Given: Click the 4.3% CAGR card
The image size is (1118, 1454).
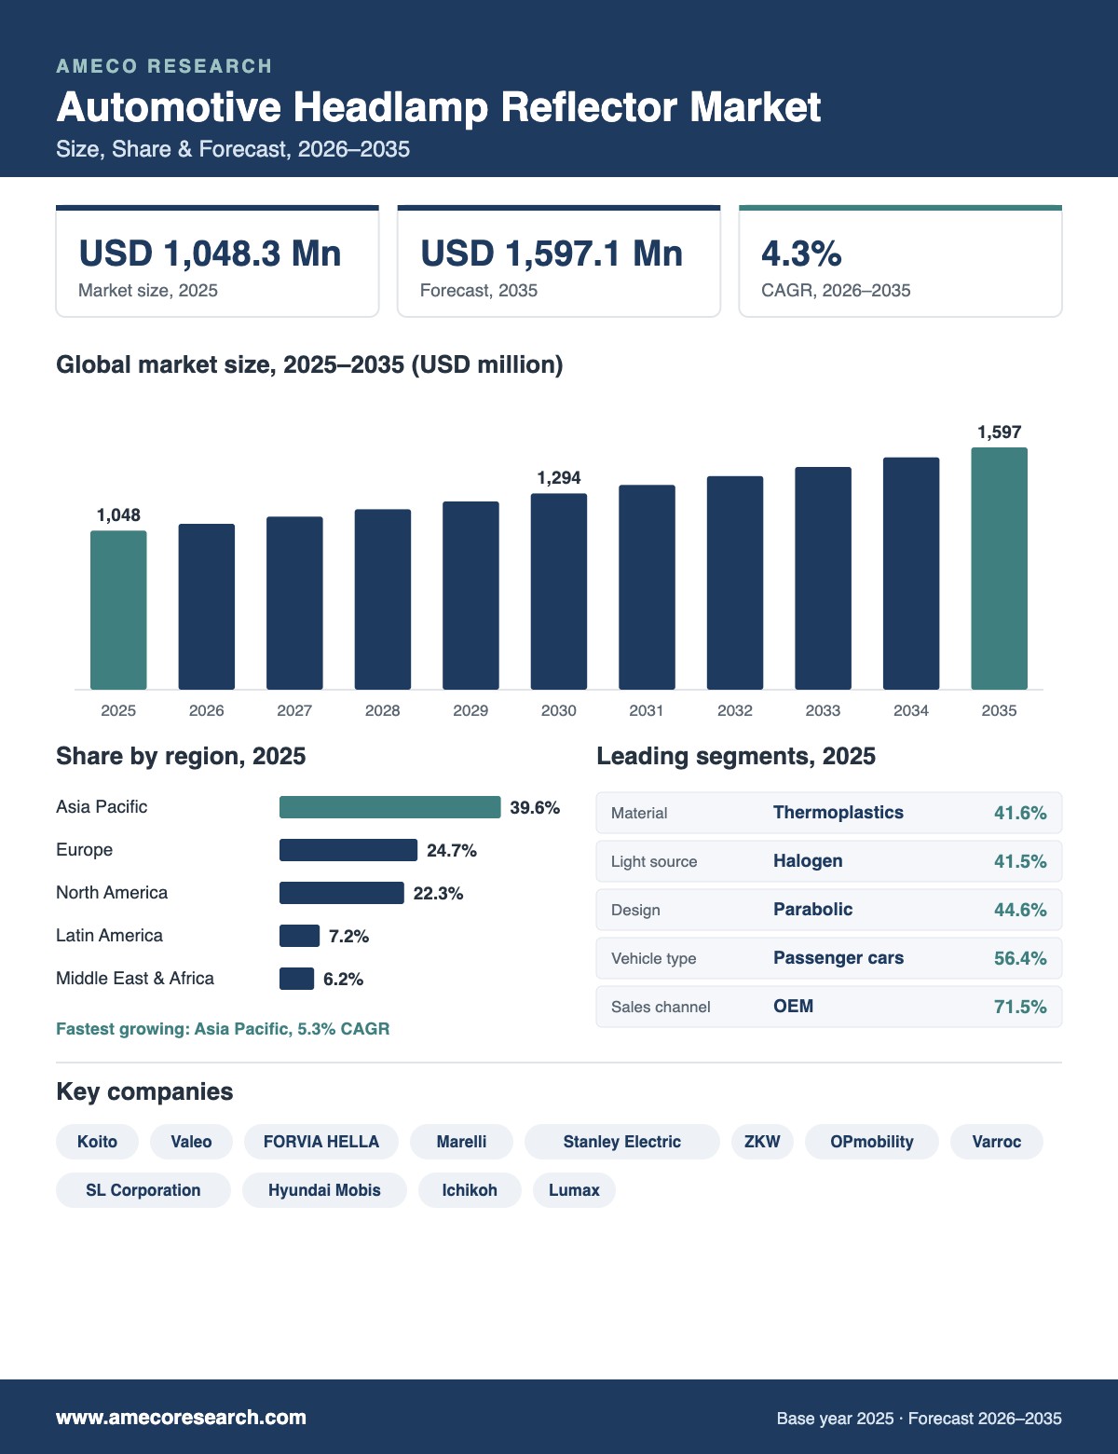Looking at the screenshot, I should tap(900, 261).
